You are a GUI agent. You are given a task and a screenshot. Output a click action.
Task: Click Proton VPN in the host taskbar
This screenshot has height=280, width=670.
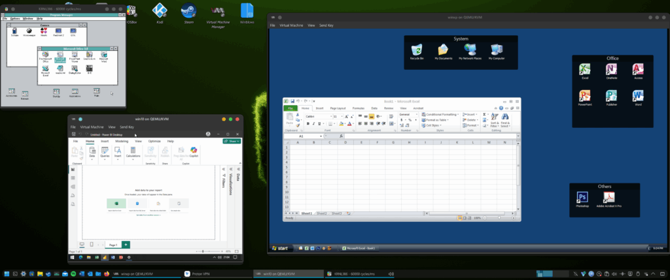tap(217, 273)
